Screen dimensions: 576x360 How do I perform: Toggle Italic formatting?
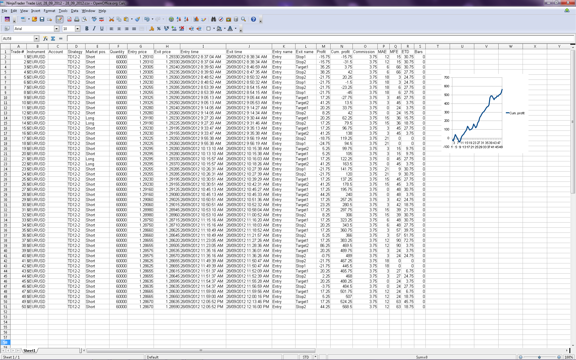[x=94, y=28]
